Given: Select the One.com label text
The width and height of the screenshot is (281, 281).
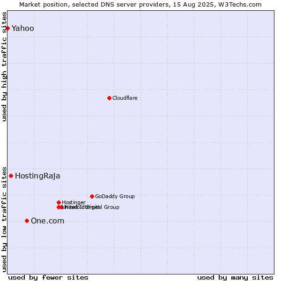Looking at the screenshot, I should [47, 221].
